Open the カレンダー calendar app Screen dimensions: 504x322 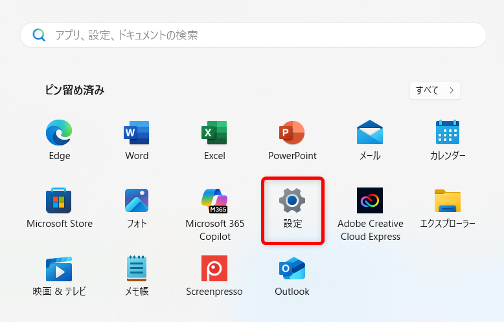(x=448, y=140)
